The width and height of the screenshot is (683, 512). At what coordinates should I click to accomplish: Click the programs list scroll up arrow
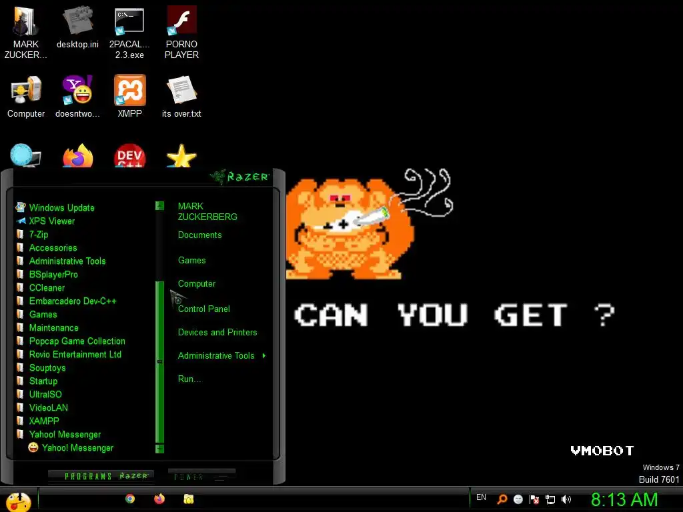(160, 205)
